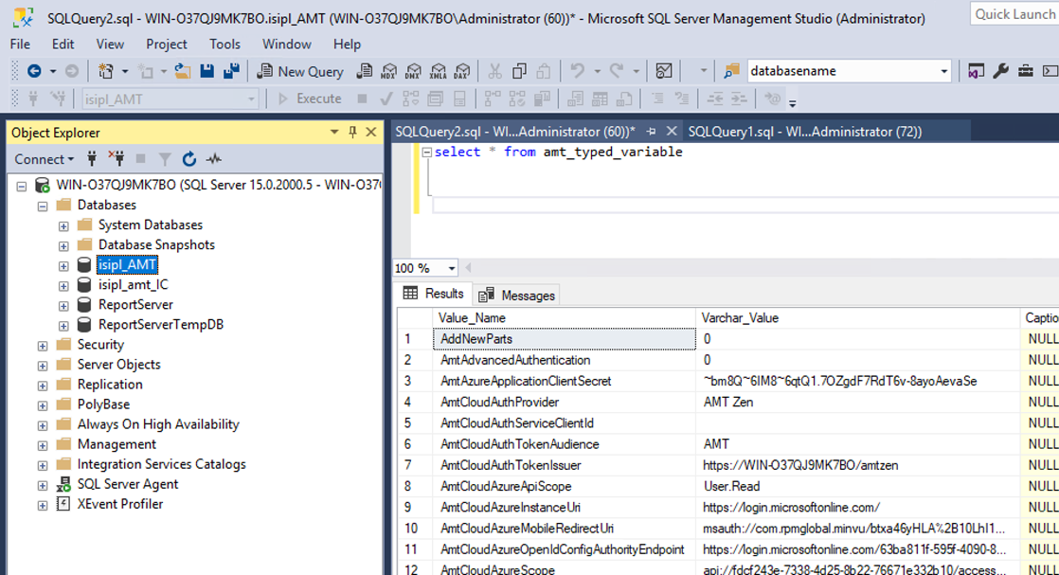Pin the Object Explorer panel
Viewport: 1059px width, 575px height.
(x=352, y=132)
